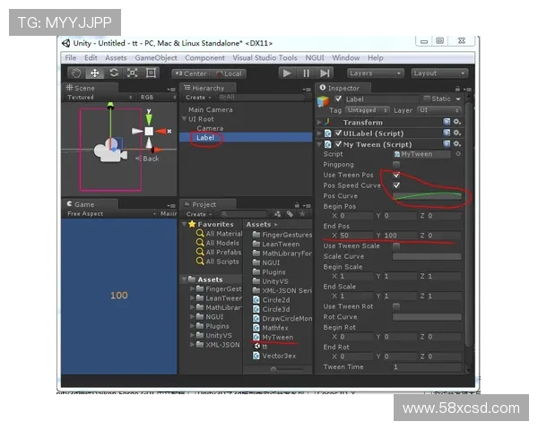The height and width of the screenshot is (430, 538).
Task: Select the Rotate tool in toolbar
Action: (x=114, y=73)
